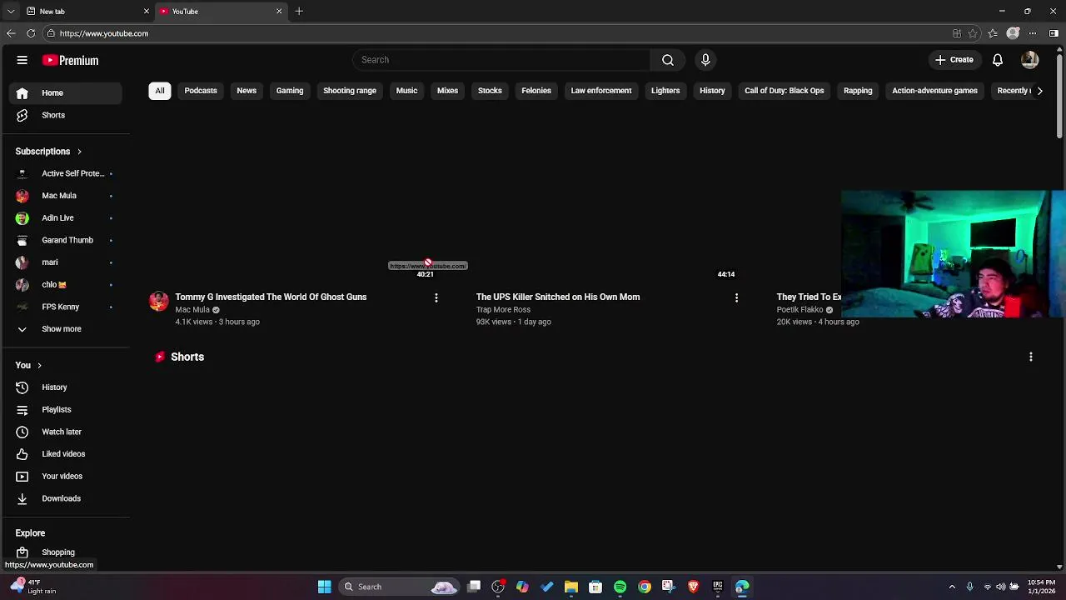Image resolution: width=1066 pixels, height=600 pixels.
Task: Select the Stocks filter chip
Action: click(x=490, y=91)
